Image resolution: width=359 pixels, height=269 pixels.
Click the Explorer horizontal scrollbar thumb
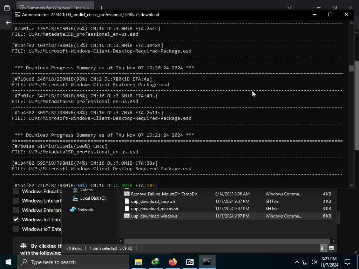pos(227,241)
